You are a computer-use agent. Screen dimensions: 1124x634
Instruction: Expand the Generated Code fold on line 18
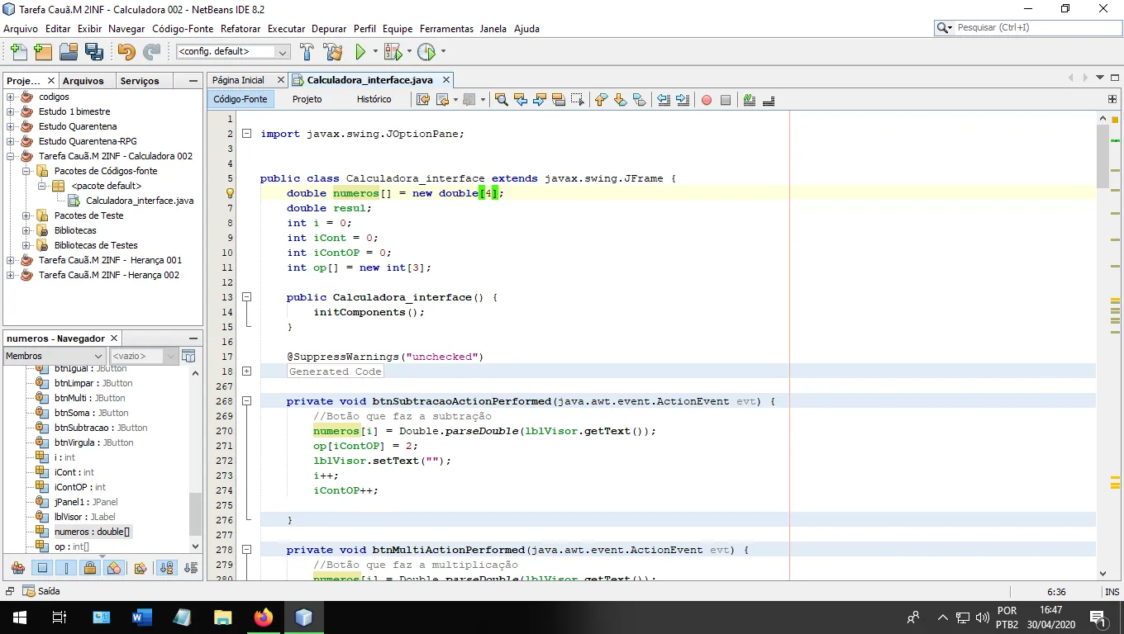coord(246,371)
